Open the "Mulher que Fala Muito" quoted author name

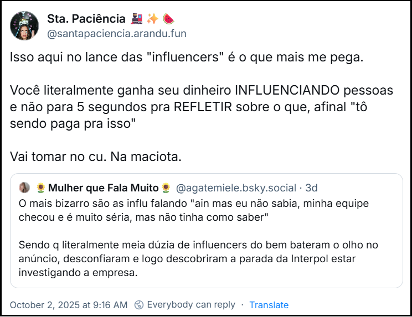pyautogui.click(x=103, y=188)
